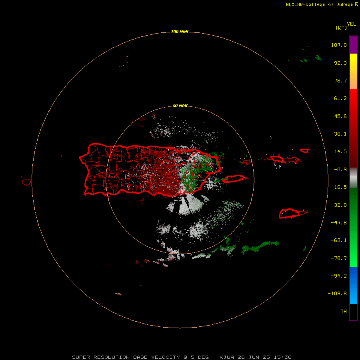Select the 30.1 legend value
Image resolution: width=360 pixels, height=360 pixels.
[340, 134]
